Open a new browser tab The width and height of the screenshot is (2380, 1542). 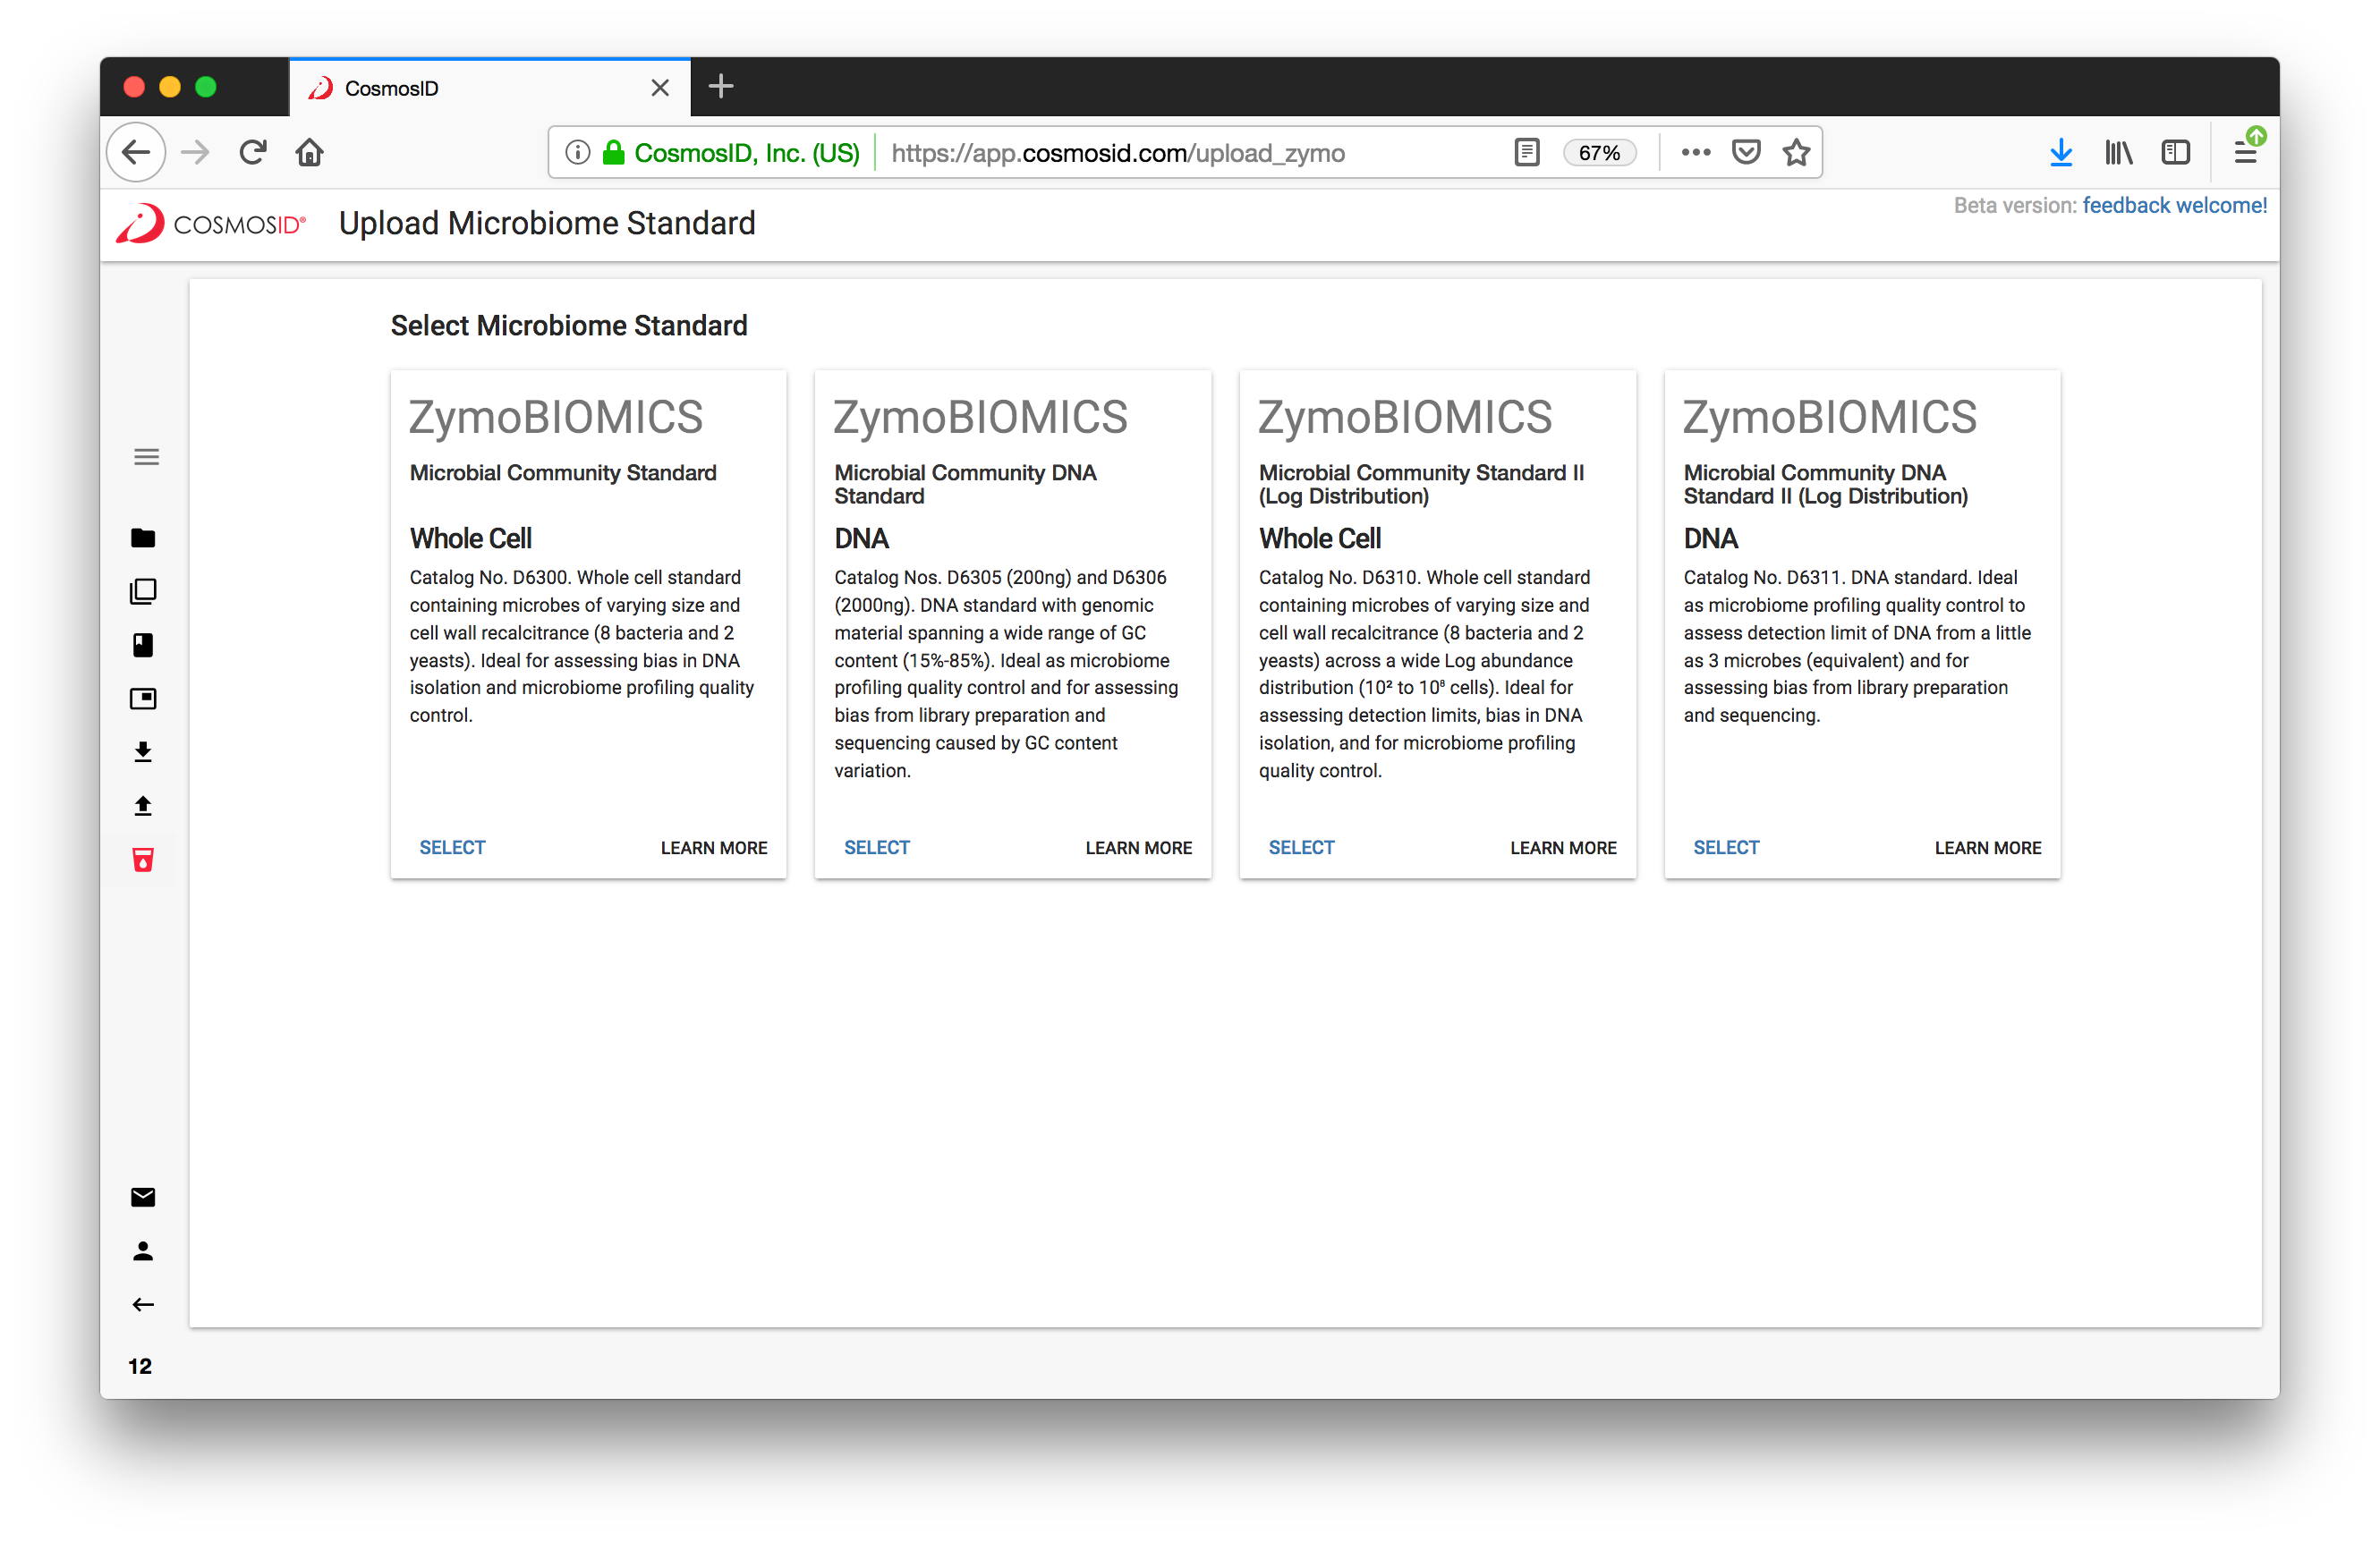coord(720,87)
